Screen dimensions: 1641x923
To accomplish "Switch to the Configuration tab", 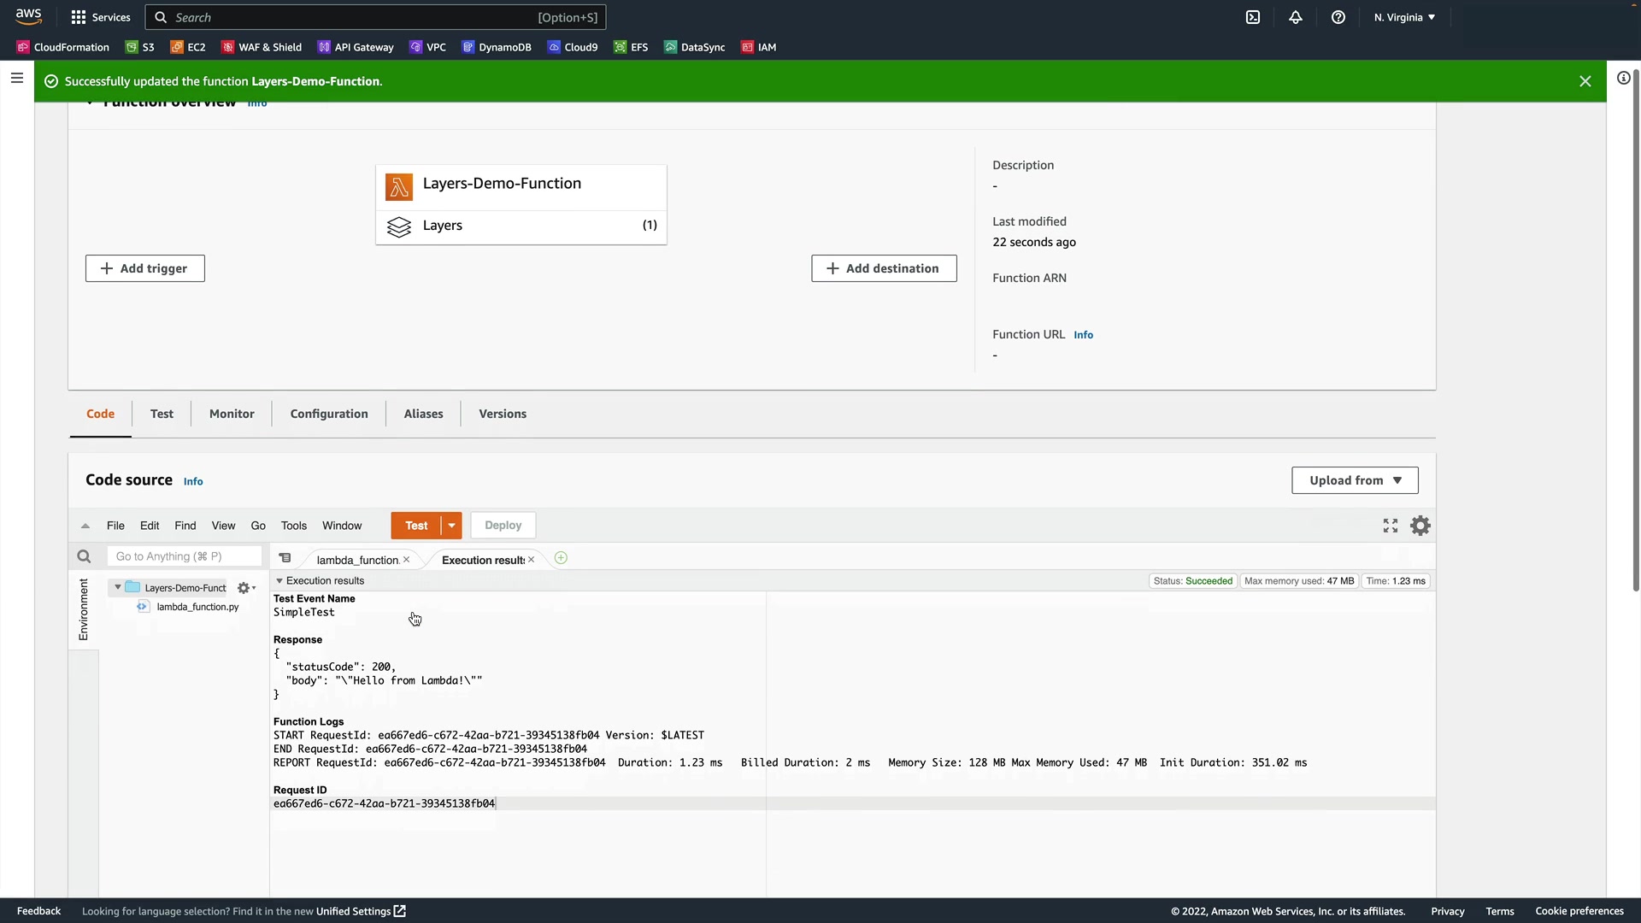I will (x=329, y=414).
